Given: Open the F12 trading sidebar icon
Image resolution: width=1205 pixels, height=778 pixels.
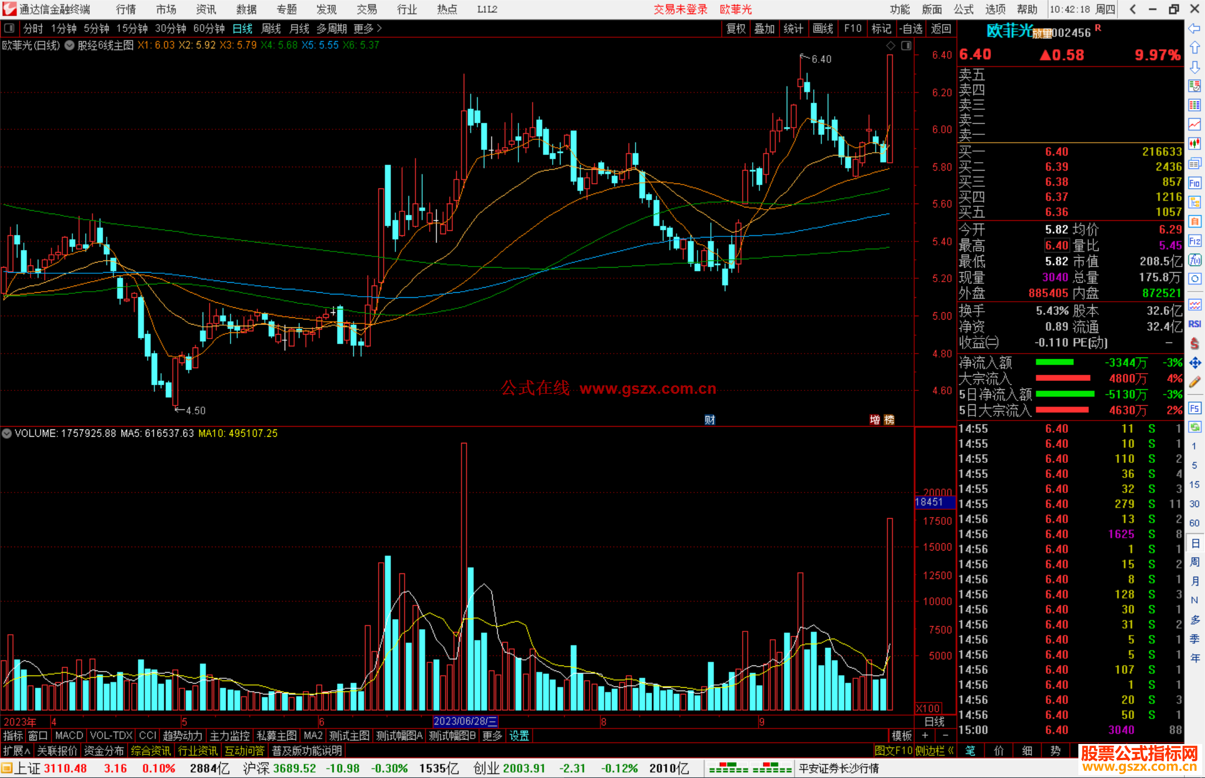Looking at the screenshot, I should pyautogui.click(x=1194, y=241).
